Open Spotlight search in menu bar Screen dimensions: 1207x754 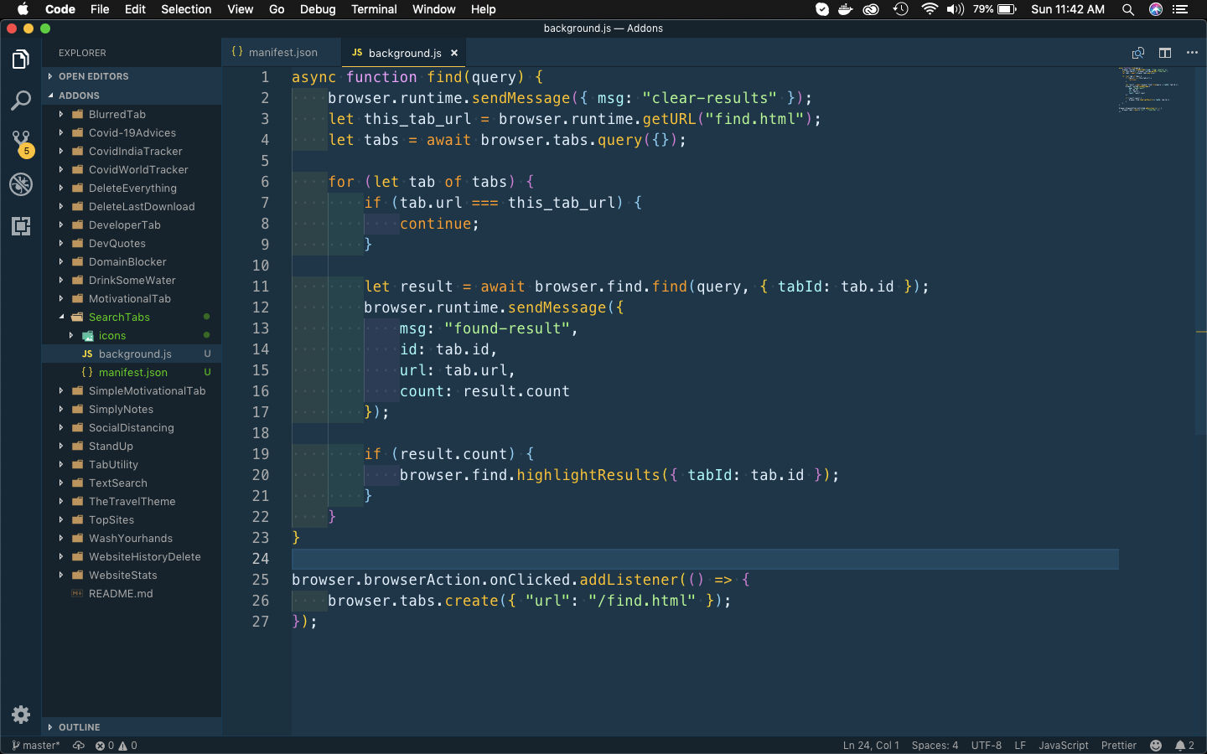(x=1128, y=9)
